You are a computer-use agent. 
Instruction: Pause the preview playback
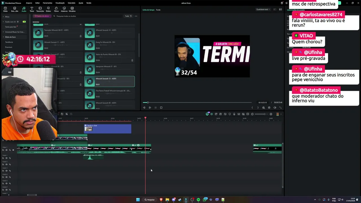click(x=155, y=107)
